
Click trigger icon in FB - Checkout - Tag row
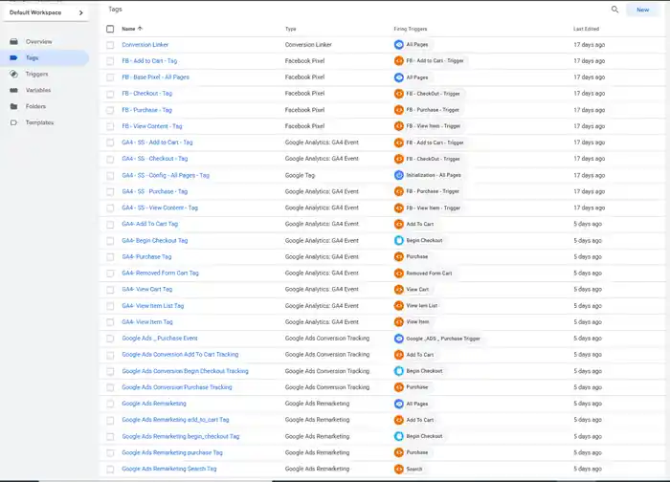[x=399, y=94]
